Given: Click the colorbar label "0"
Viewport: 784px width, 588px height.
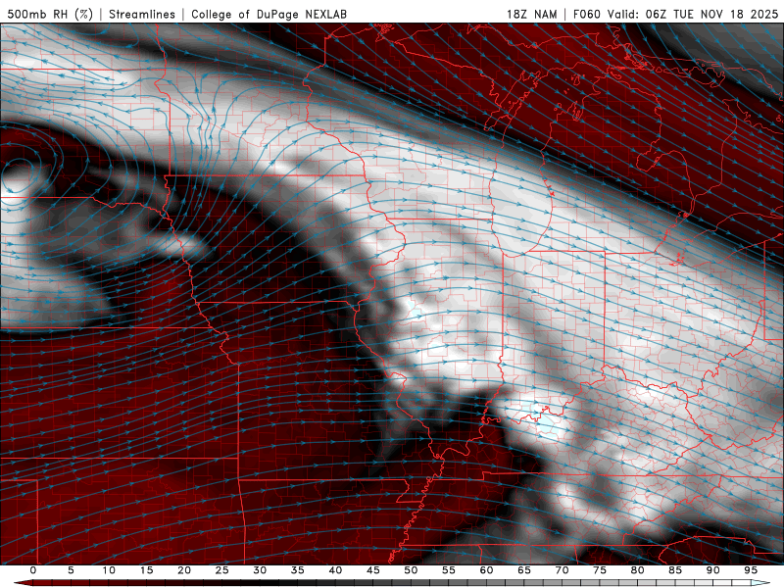Looking at the screenshot, I should click(x=33, y=570).
